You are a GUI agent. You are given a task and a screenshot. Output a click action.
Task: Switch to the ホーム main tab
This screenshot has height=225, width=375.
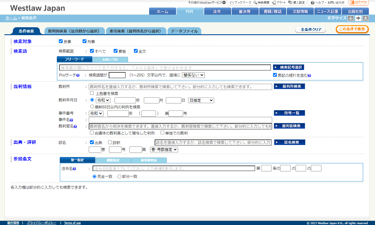coord(162,11)
